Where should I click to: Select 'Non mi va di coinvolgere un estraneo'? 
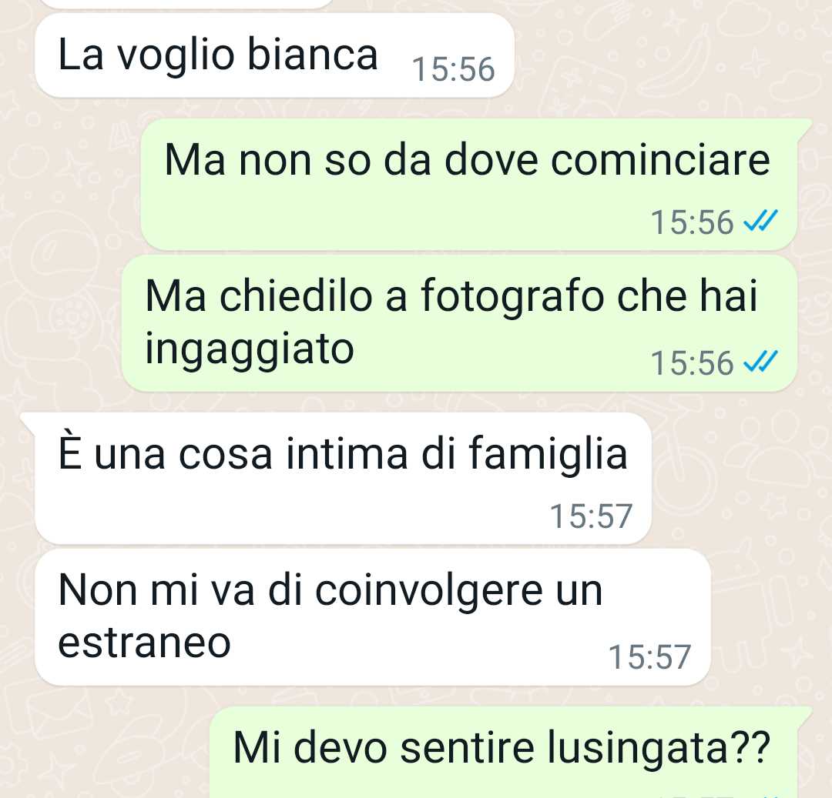pyautogui.click(x=372, y=617)
